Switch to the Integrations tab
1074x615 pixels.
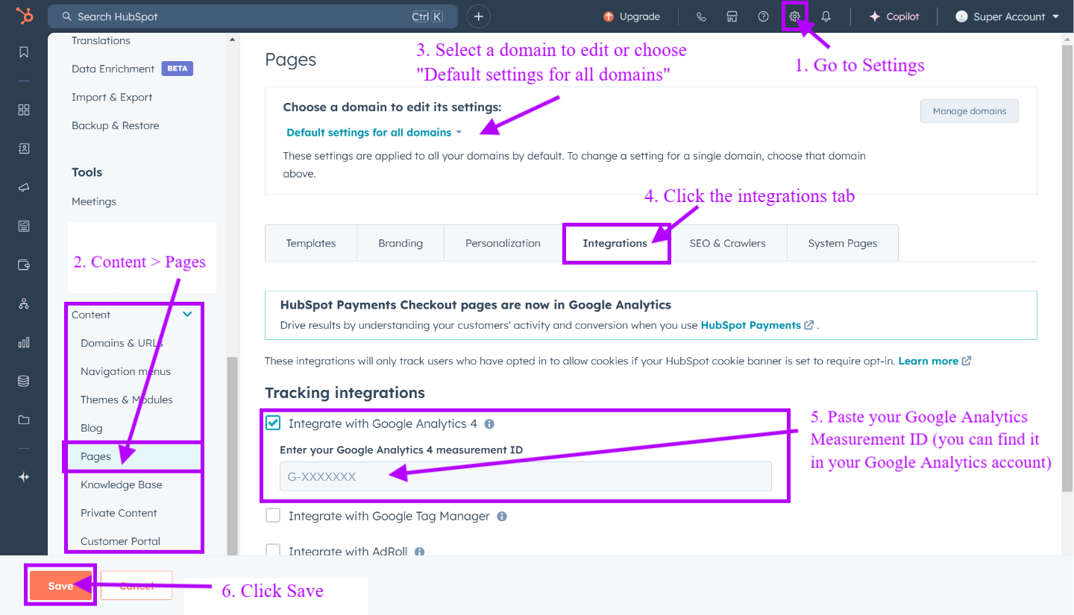615,243
